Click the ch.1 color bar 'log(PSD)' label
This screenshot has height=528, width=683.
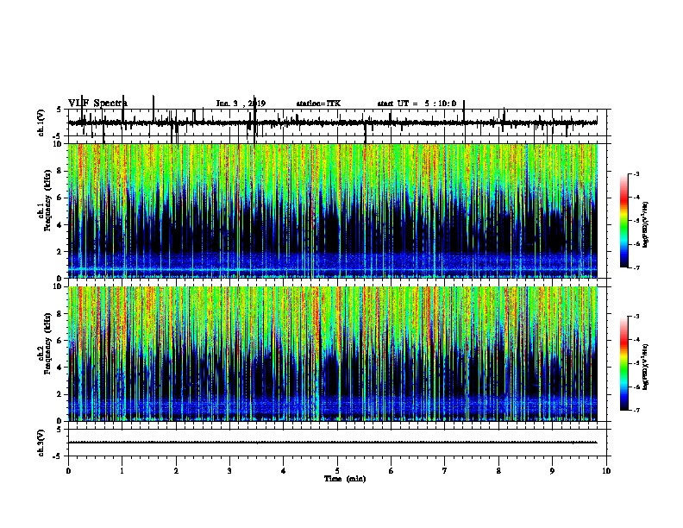[646, 225]
